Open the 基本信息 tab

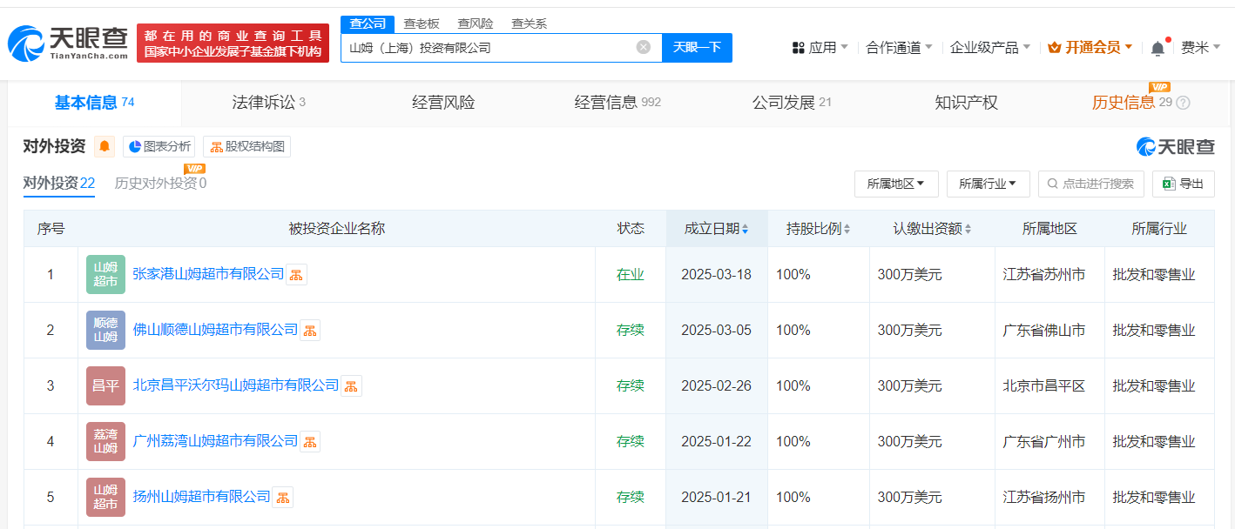[94, 103]
